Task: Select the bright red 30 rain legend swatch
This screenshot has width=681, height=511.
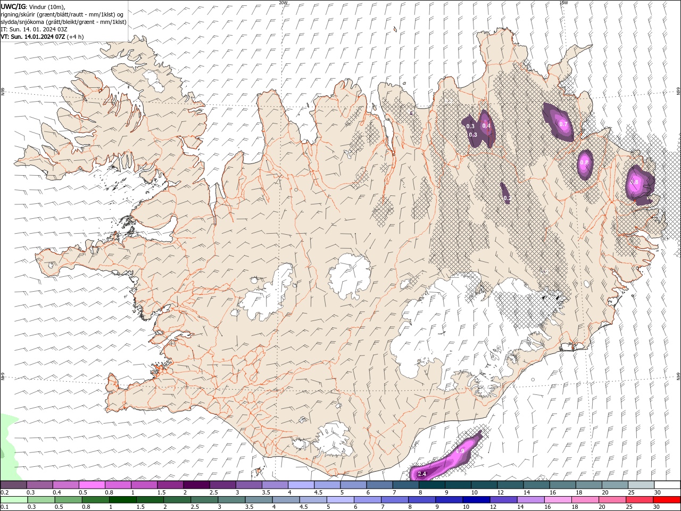Action: tap(666, 500)
